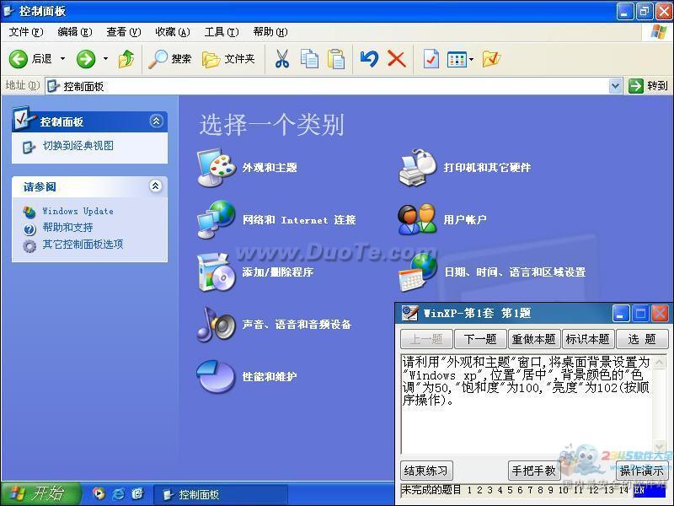This screenshot has width=674, height=506.
Task: Open the 查看(V) menu
Action: tap(123, 32)
